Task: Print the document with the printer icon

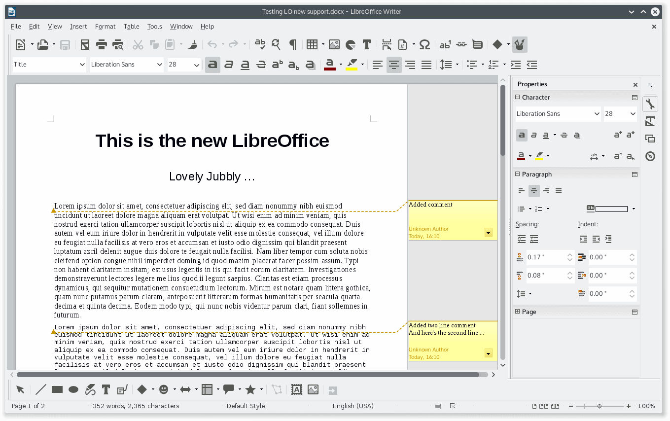Action: click(x=102, y=45)
